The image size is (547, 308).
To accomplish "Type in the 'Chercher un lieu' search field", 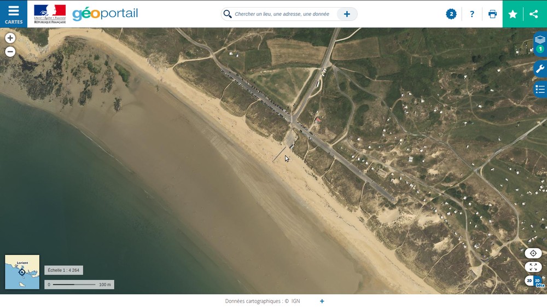I will coord(282,14).
